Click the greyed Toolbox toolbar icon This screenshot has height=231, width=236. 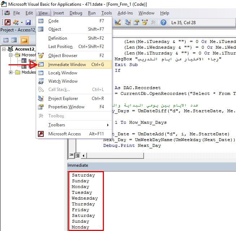pos(153,22)
